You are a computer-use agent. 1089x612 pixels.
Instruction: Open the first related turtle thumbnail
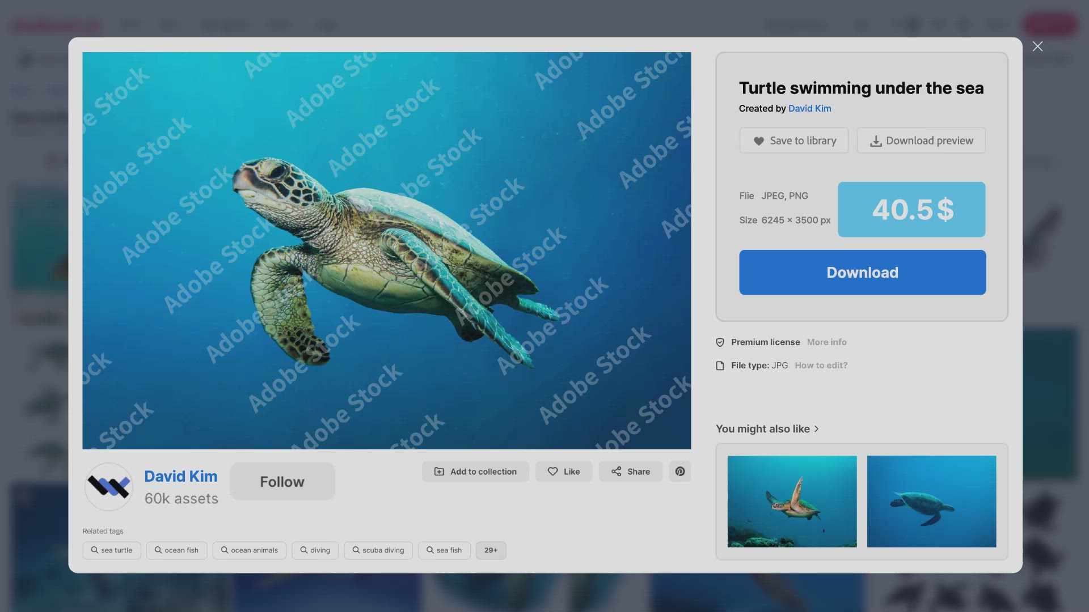(x=792, y=501)
